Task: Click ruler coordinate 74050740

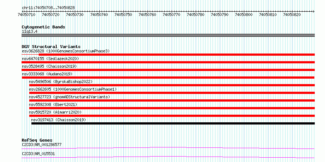Action: tap(99, 15)
